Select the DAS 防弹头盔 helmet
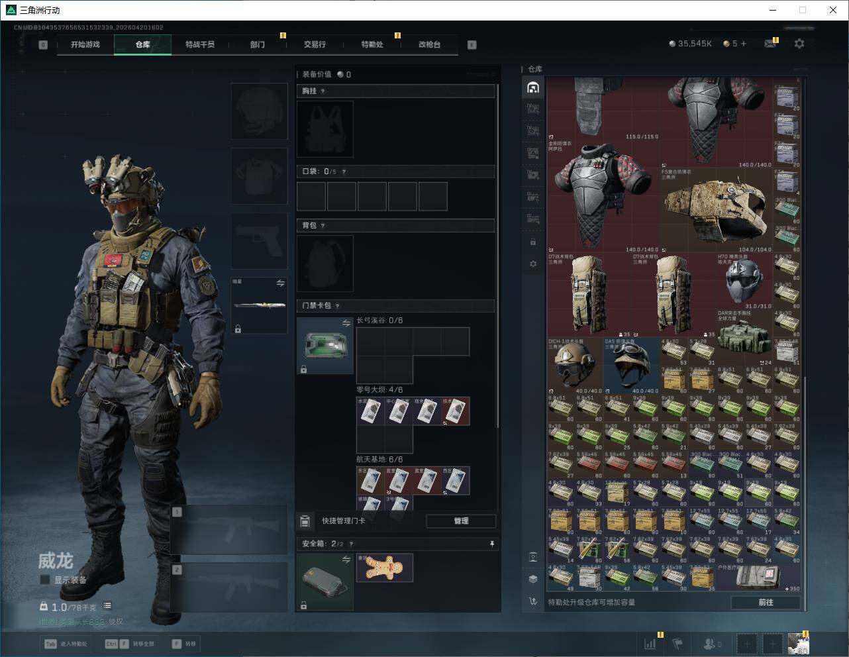 [632, 366]
